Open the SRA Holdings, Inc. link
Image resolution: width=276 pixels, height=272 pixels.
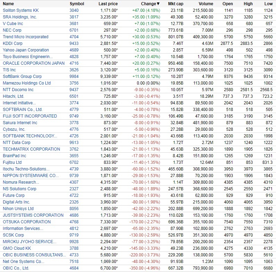coord(20,17)
